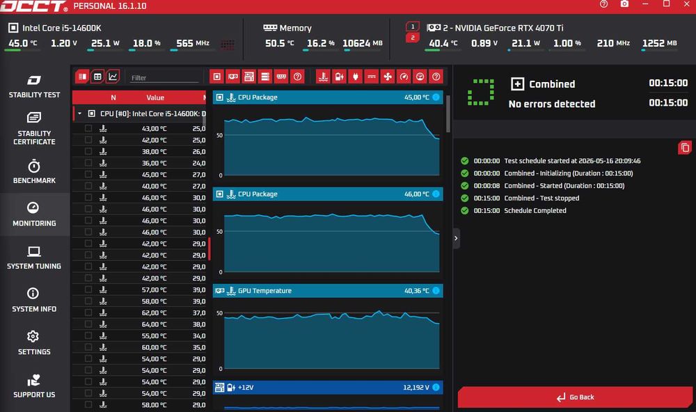Viewport: 696px width, 412px height.
Task: Collapse the CPU [#0] Intel Core i5-14600K group
Action: tap(79, 113)
